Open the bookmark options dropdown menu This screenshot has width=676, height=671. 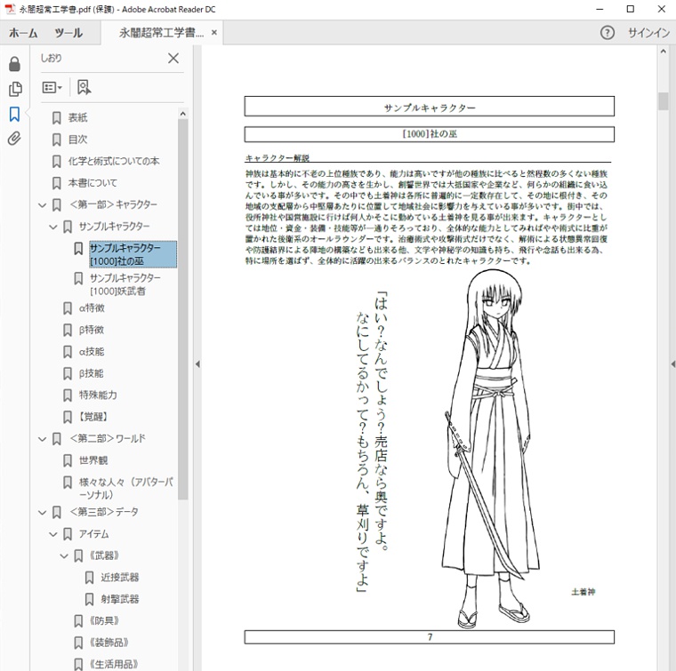click(52, 87)
